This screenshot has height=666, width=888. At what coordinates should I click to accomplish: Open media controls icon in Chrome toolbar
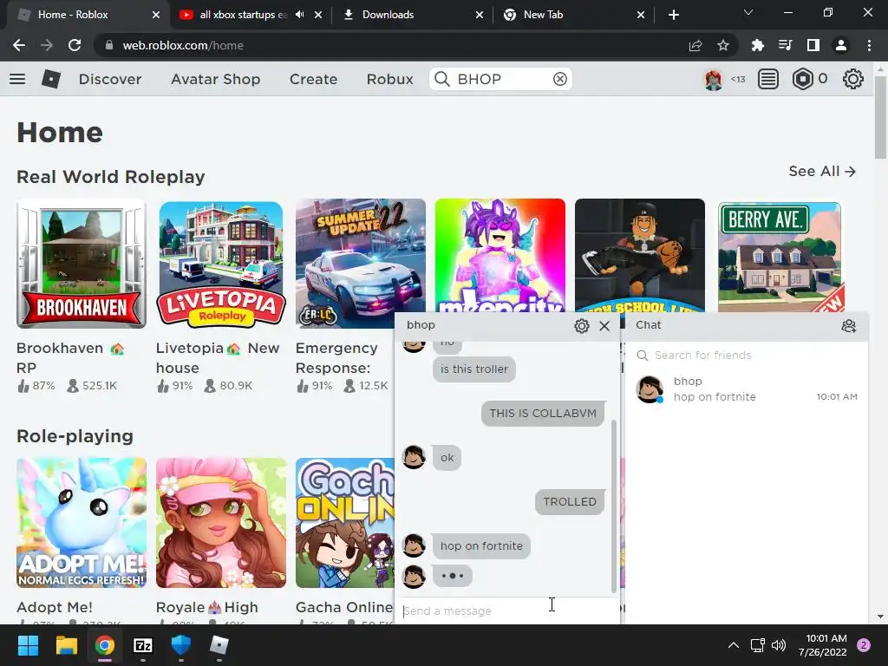pos(785,45)
